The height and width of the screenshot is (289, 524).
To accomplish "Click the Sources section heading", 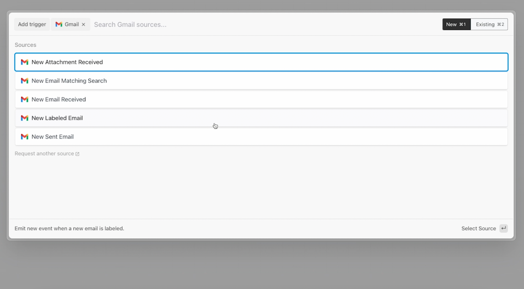I will (26, 45).
